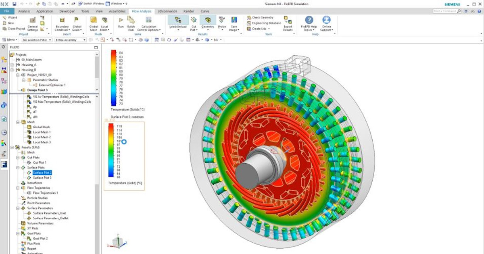Open the Assemblies ribbon tab
Image resolution: width=484 pixels, height=254 pixels.
point(117,11)
